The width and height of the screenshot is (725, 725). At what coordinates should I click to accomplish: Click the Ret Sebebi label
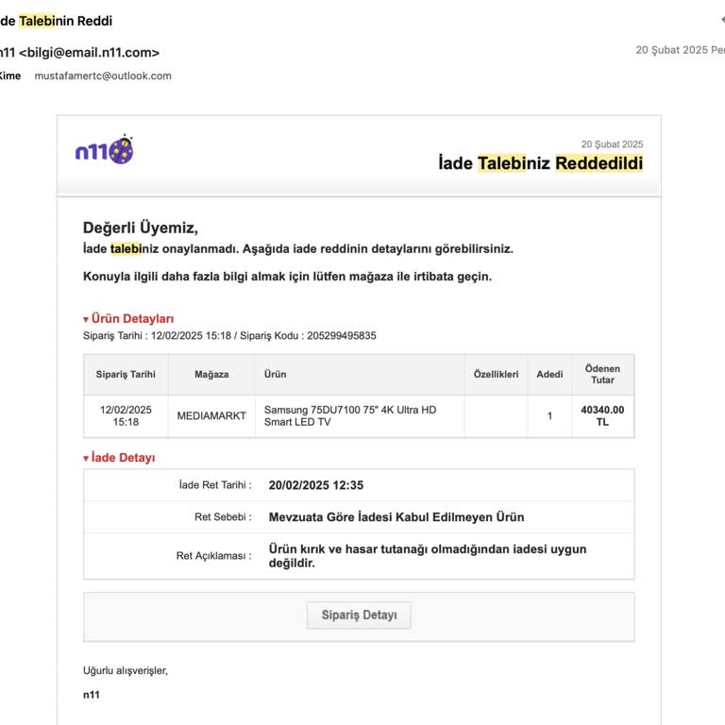point(223,517)
